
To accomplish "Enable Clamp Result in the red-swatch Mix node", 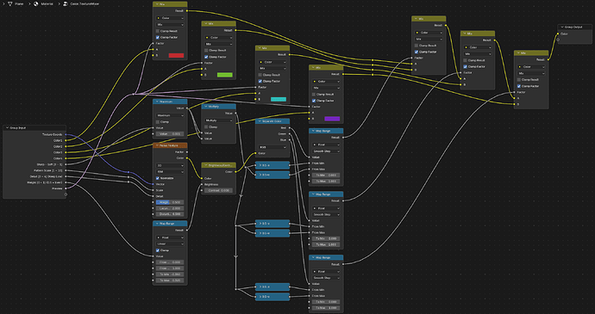I will 158,31.
